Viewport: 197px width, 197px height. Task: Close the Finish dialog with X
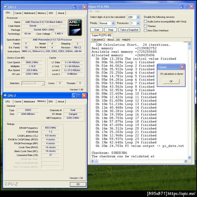click(182, 67)
